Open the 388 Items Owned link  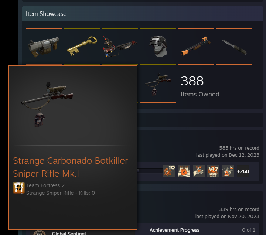point(200,86)
